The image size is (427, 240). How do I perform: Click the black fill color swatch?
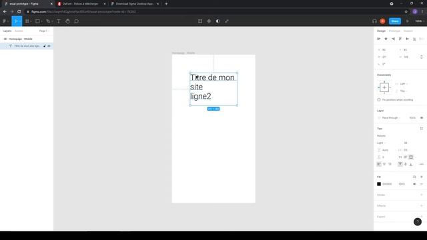coord(379,184)
